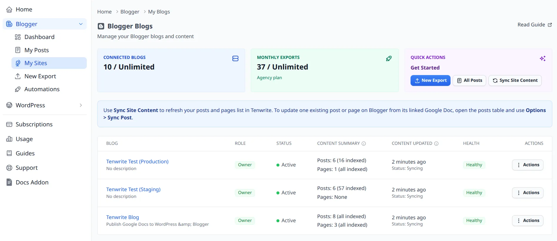Click the Guides book icon
557x241 pixels.
point(9,153)
